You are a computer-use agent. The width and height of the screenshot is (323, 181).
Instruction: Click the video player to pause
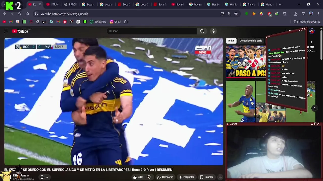[x=114, y=102]
